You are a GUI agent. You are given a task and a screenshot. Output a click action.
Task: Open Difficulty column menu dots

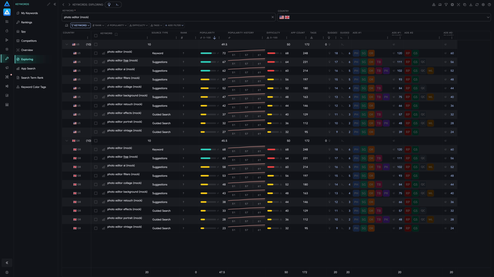(x=287, y=38)
